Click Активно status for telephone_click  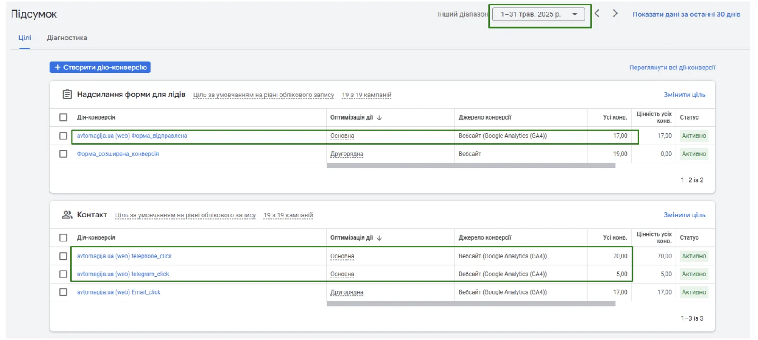coord(694,256)
